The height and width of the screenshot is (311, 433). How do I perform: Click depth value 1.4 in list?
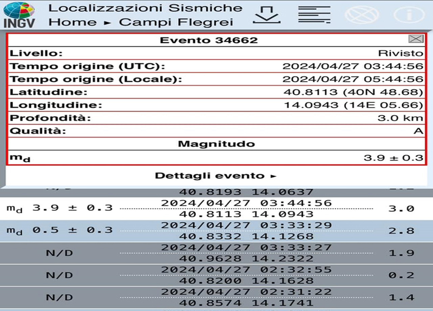point(401,297)
